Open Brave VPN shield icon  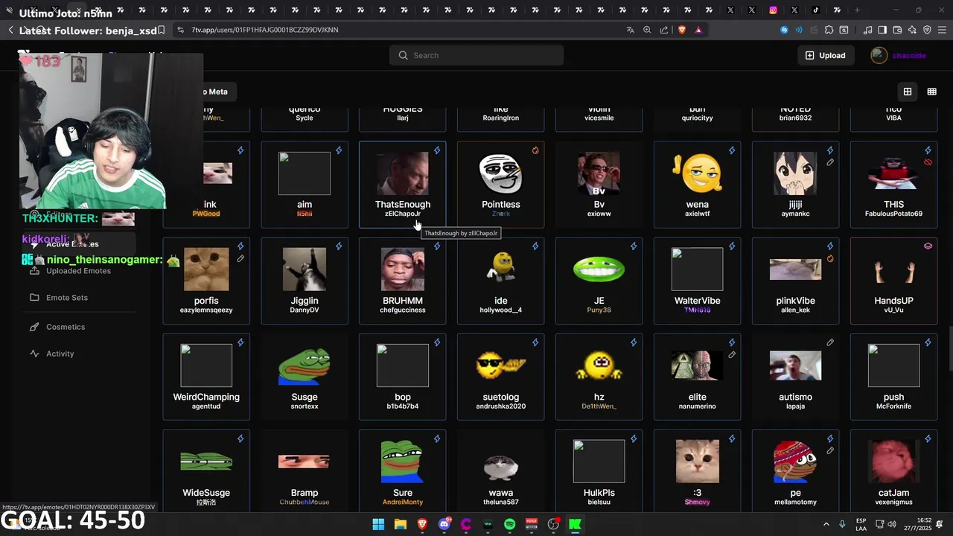927,30
